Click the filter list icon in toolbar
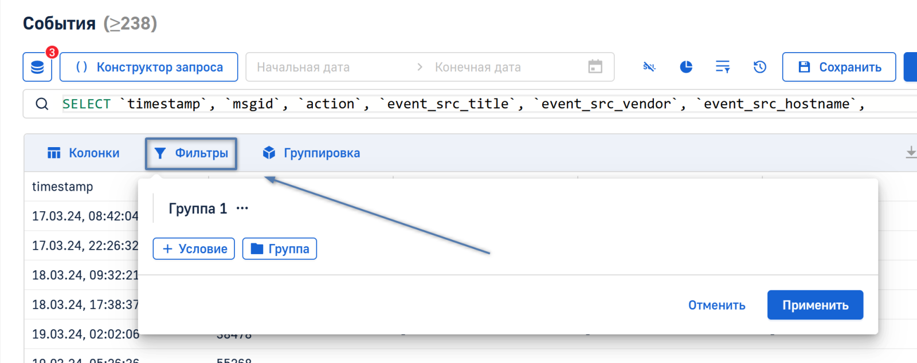 pyautogui.click(x=723, y=67)
